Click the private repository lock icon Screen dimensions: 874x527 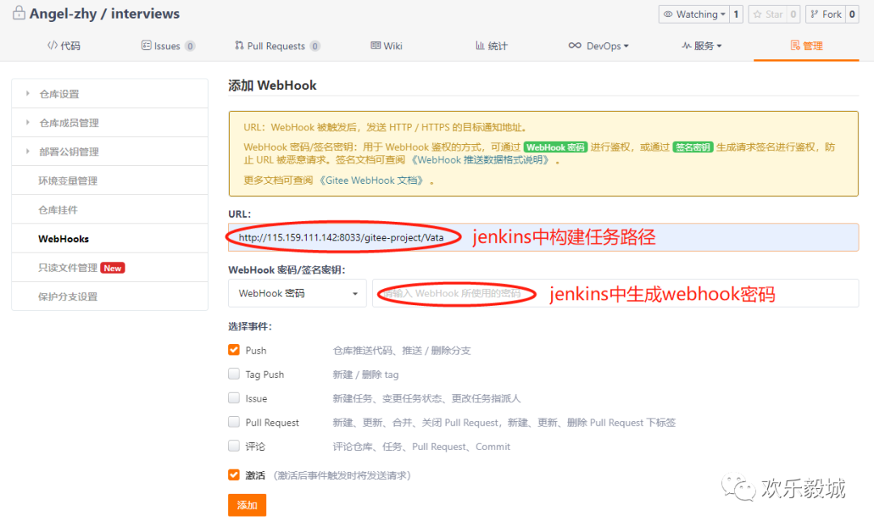pyautogui.click(x=19, y=13)
